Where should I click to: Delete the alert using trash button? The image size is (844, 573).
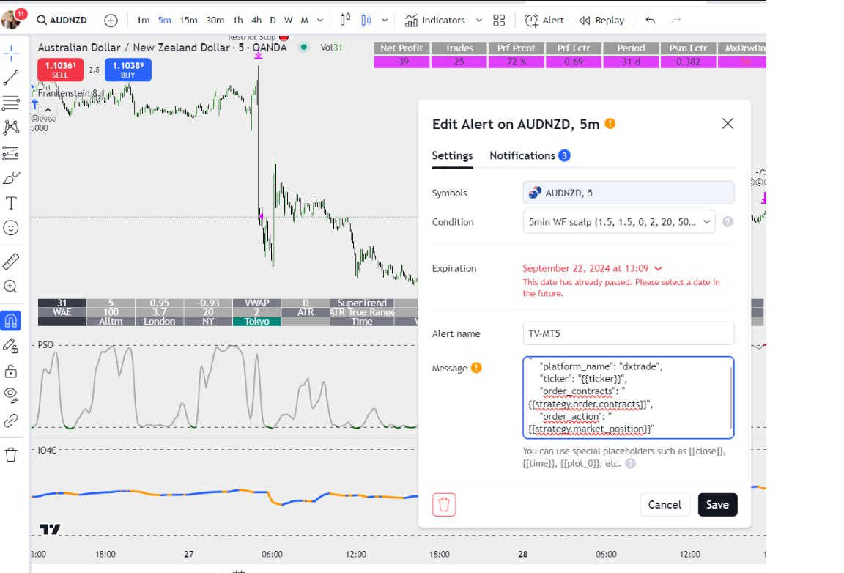pyautogui.click(x=444, y=505)
